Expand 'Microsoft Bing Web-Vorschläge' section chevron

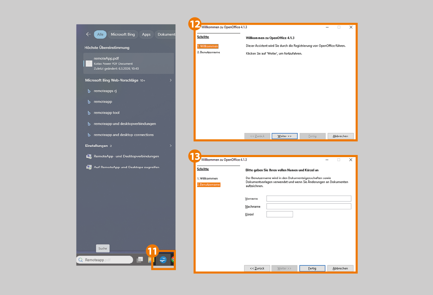click(171, 80)
